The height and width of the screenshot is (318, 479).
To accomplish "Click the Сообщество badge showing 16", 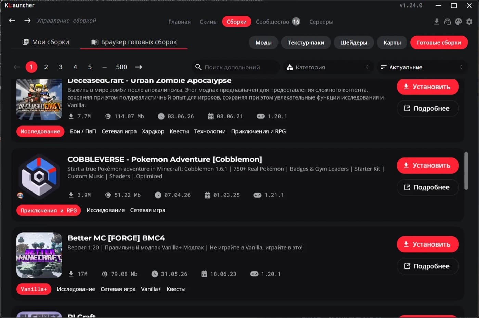I will point(296,22).
